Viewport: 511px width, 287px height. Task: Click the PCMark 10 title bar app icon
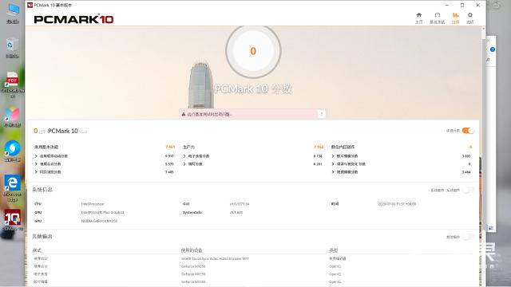30,5
